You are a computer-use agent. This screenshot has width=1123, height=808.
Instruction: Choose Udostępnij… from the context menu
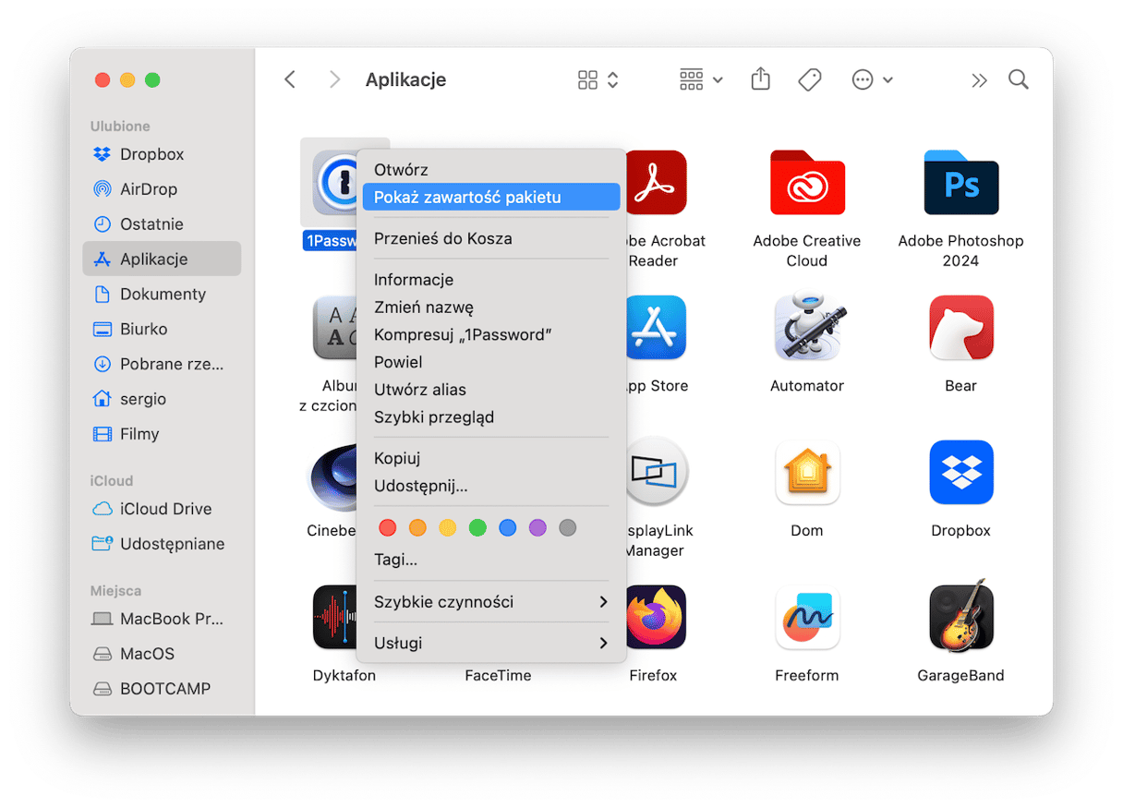(491, 486)
